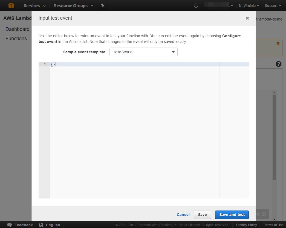Click Save and test button

tap(232, 215)
